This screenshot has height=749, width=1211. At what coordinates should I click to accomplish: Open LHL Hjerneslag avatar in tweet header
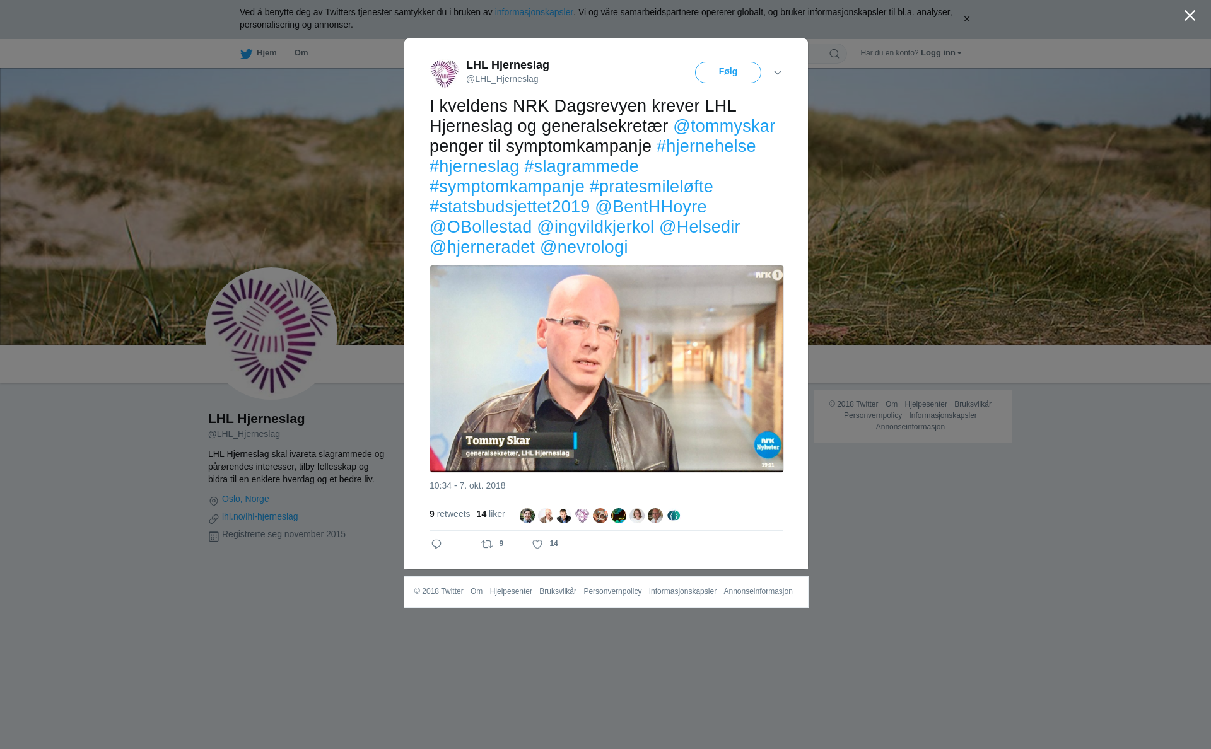445,74
